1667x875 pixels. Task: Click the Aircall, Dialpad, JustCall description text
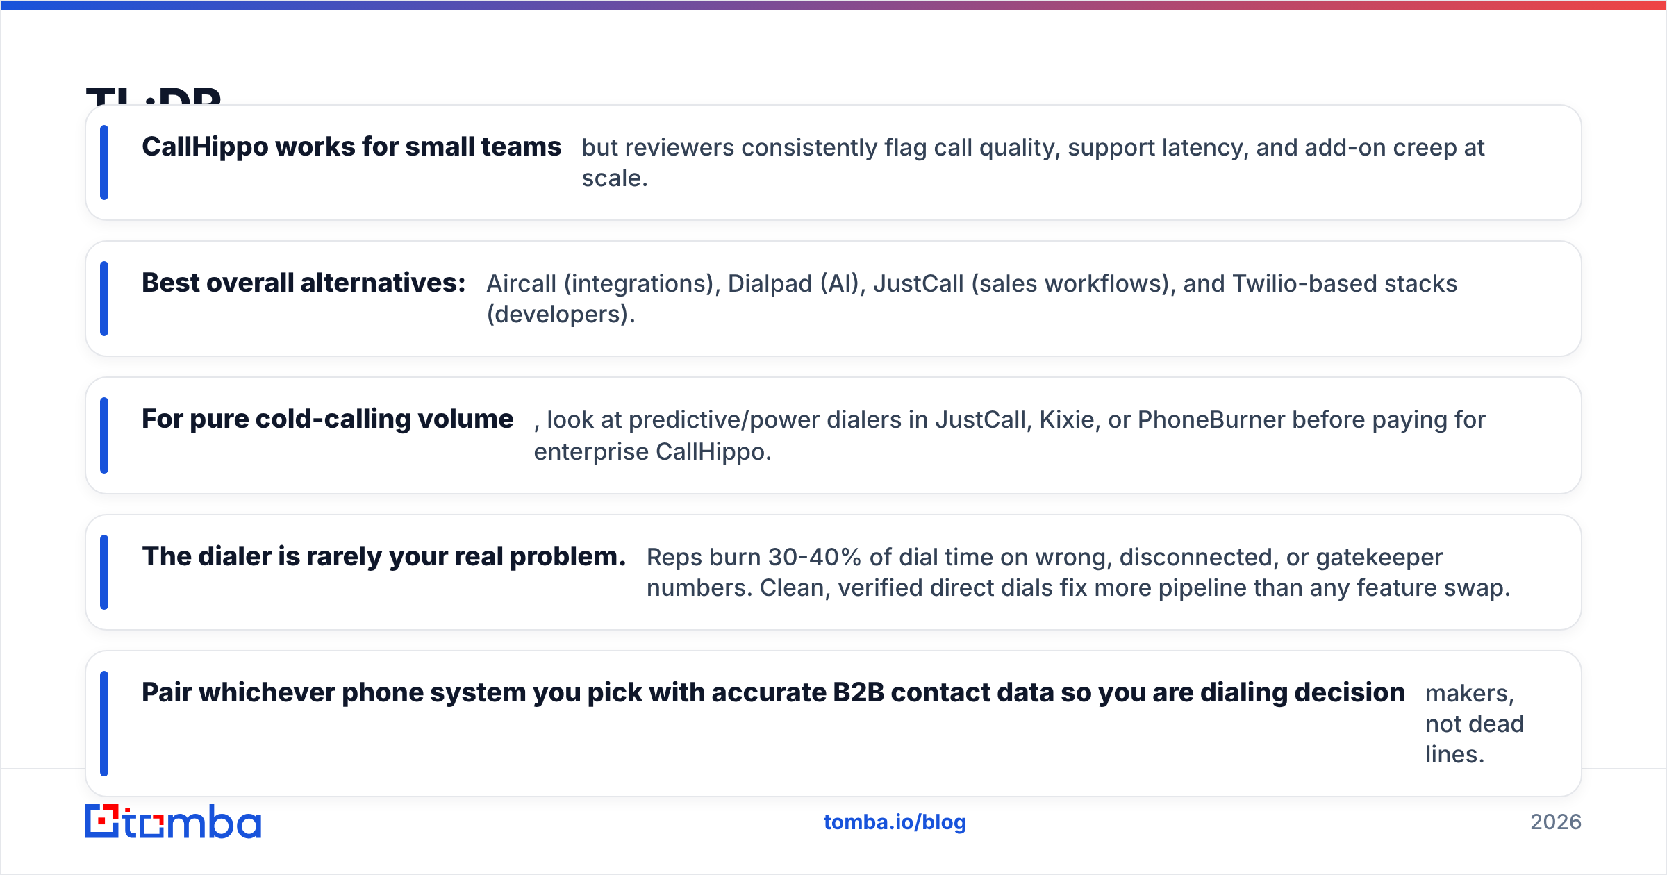tap(972, 299)
